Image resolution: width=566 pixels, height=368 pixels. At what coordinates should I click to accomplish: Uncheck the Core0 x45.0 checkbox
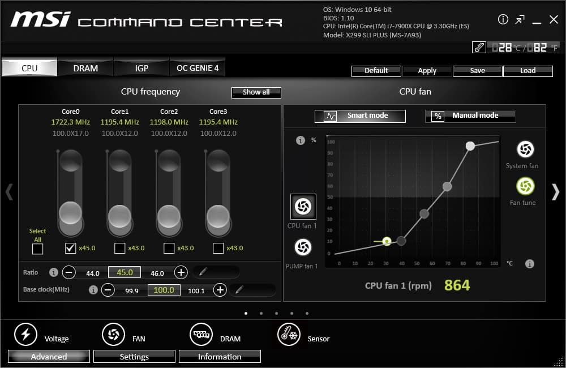point(70,248)
